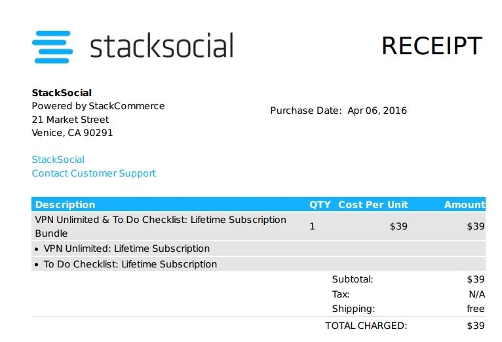Click the To Do Checklist: Lifetime Subscription item
This screenshot has height=342, width=502.
[130, 264]
